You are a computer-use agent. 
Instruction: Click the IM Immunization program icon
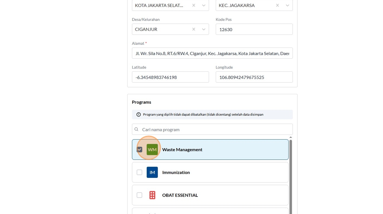152,172
